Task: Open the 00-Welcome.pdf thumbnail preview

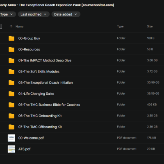Action: [11, 138]
